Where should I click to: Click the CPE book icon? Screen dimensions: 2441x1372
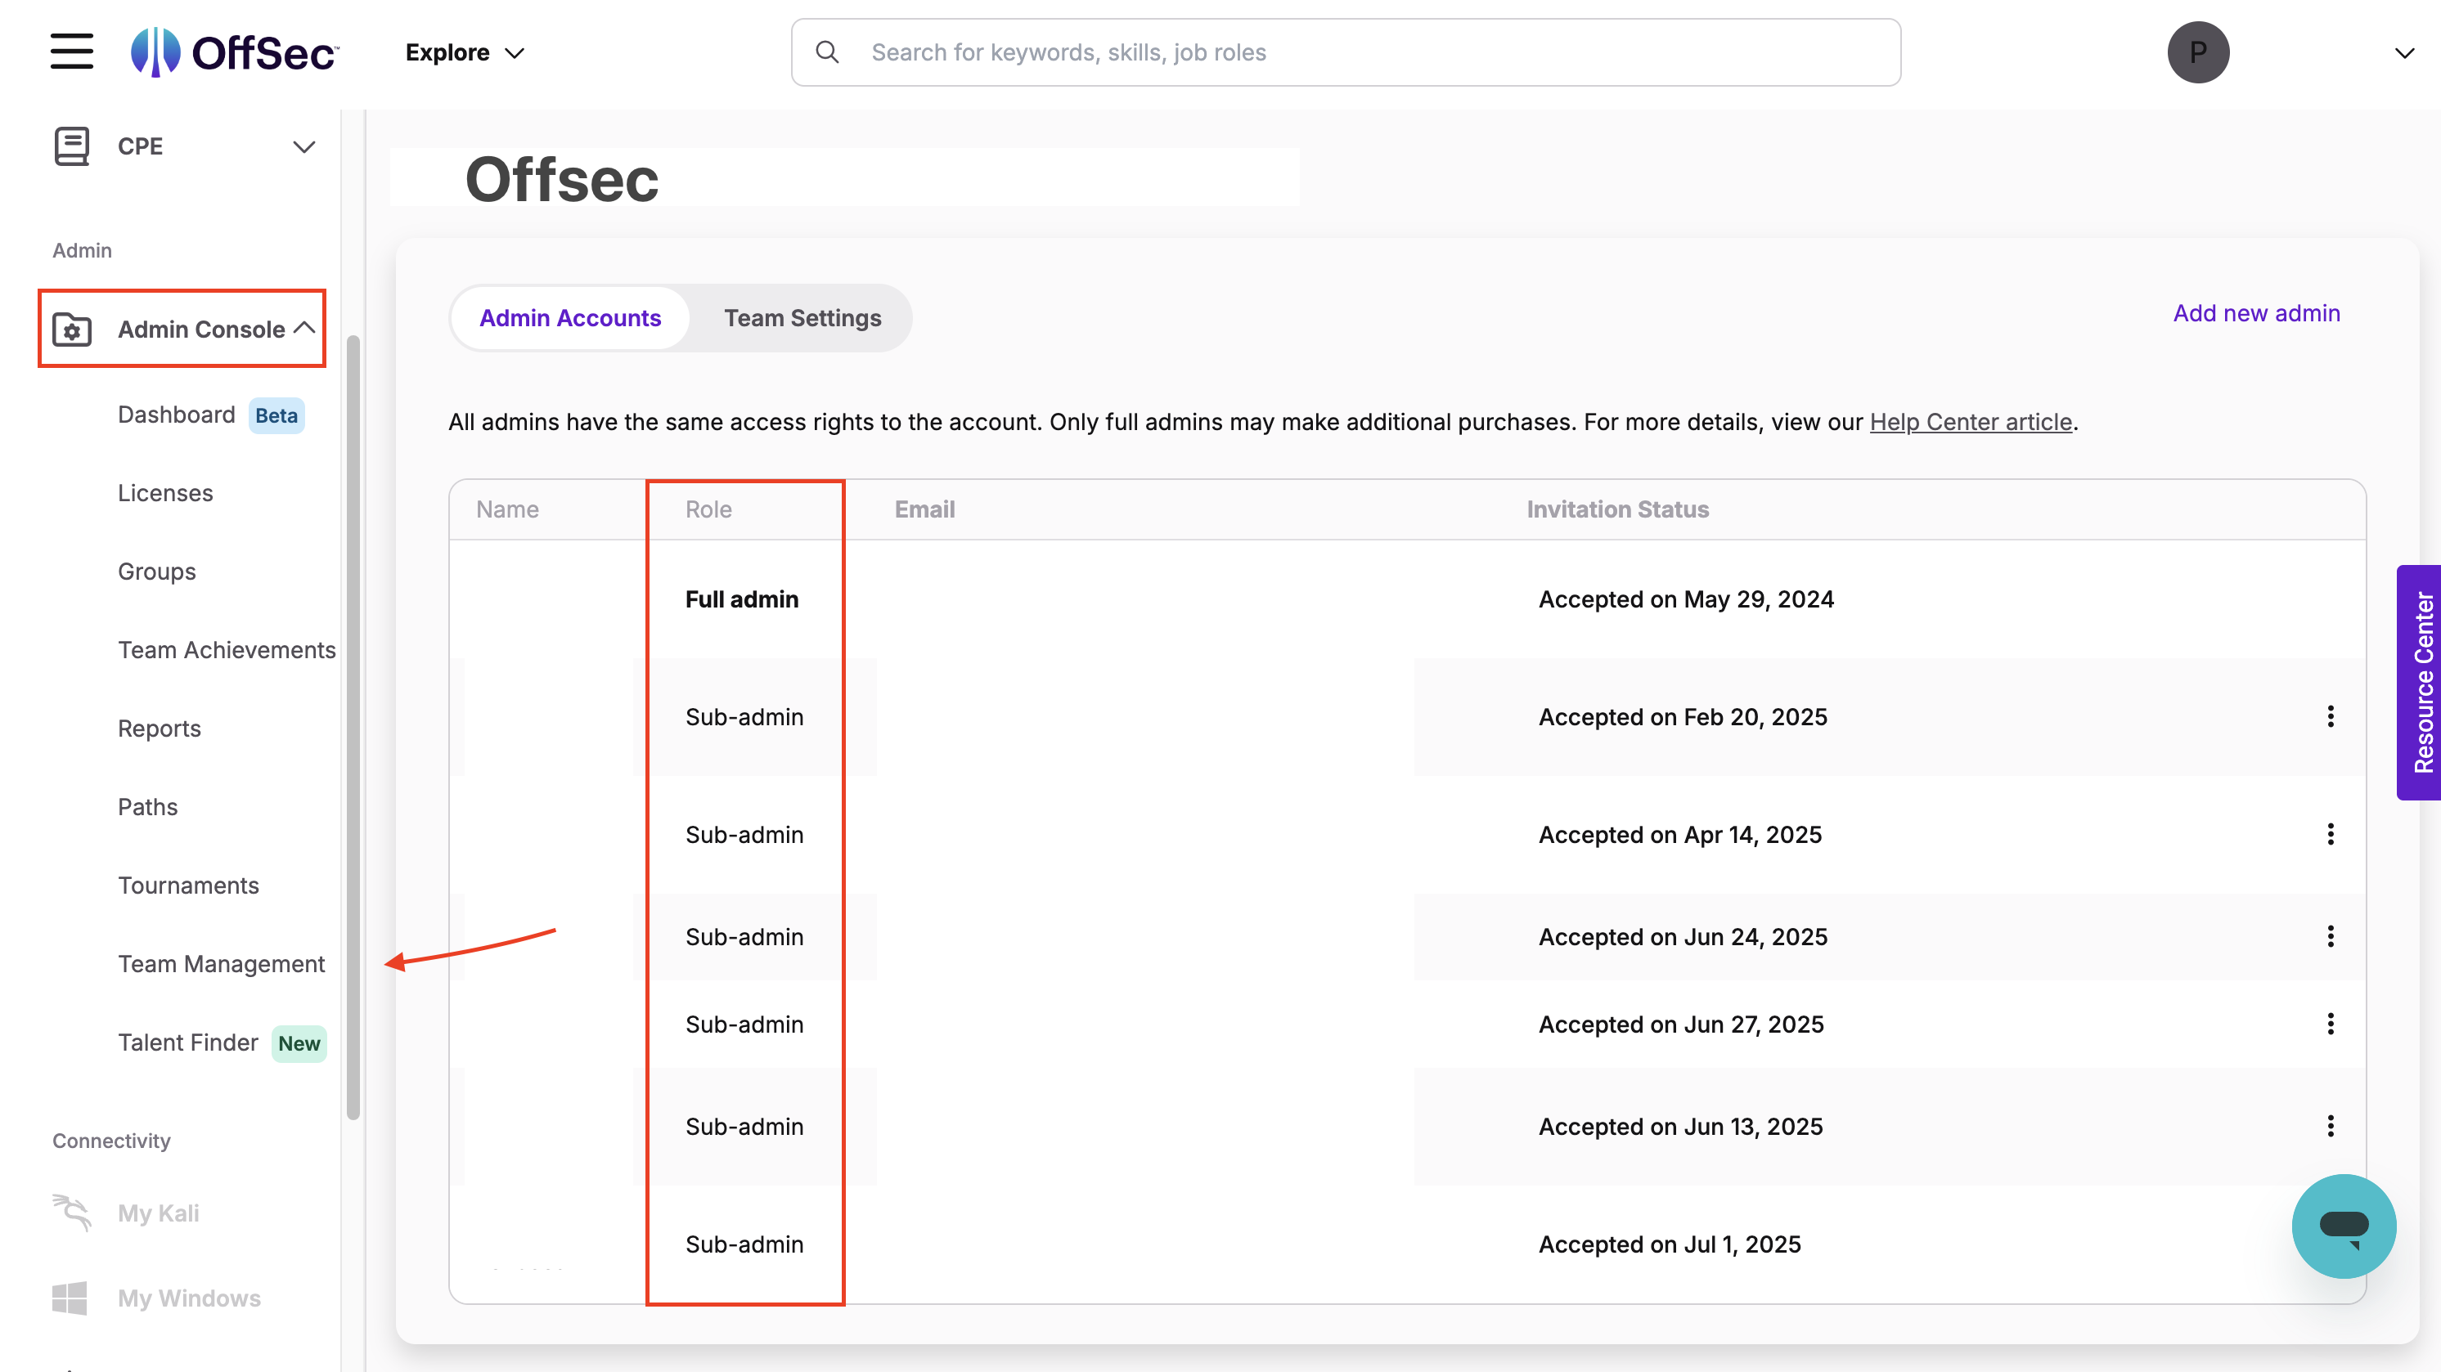(72, 146)
